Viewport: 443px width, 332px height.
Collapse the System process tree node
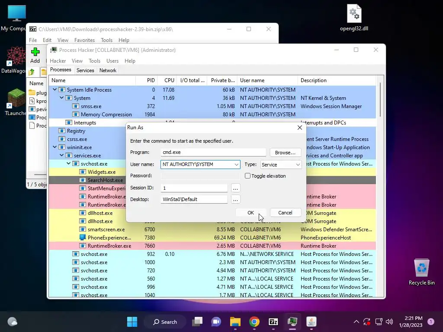point(61,98)
